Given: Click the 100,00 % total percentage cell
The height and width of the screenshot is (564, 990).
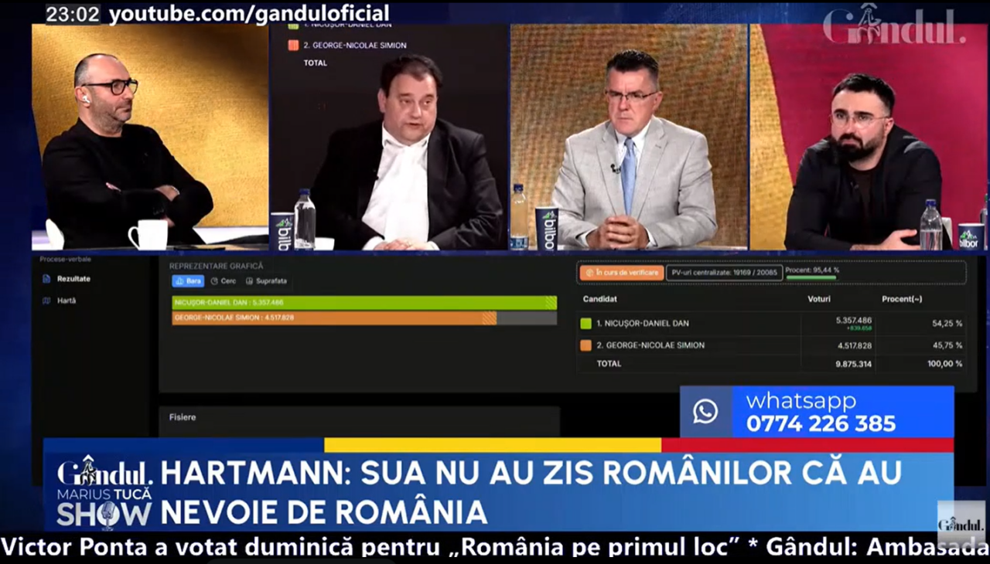Looking at the screenshot, I should (x=945, y=364).
